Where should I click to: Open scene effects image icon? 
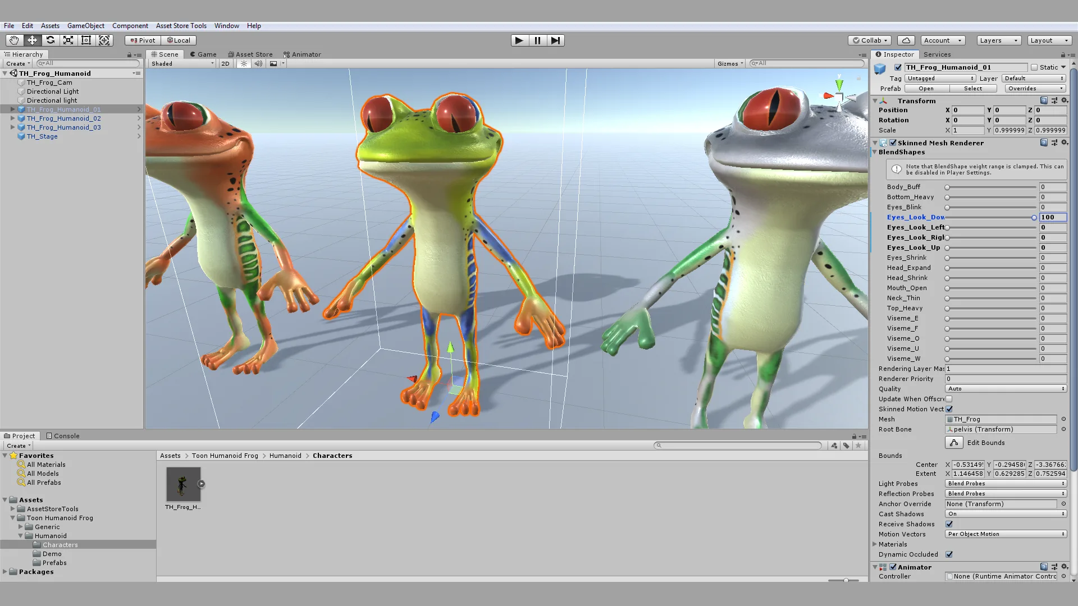tap(273, 63)
